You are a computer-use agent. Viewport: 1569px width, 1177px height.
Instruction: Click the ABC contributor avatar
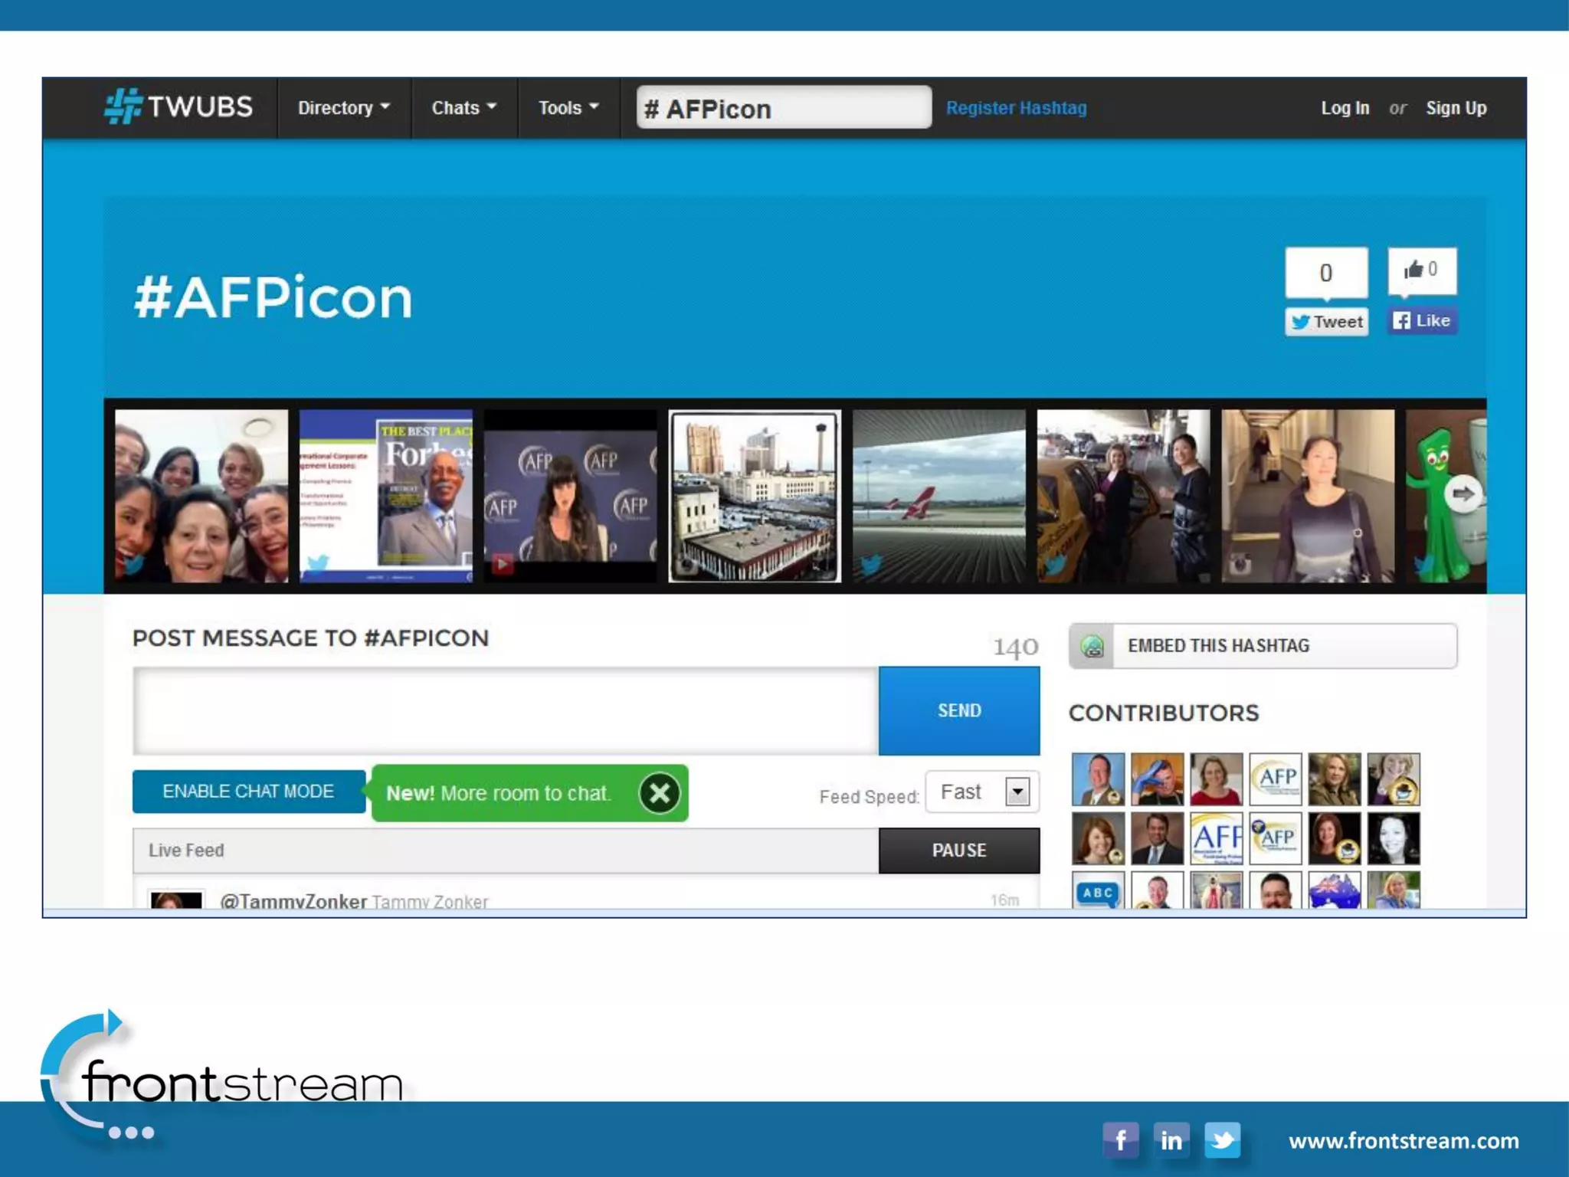click(1098, 892)
